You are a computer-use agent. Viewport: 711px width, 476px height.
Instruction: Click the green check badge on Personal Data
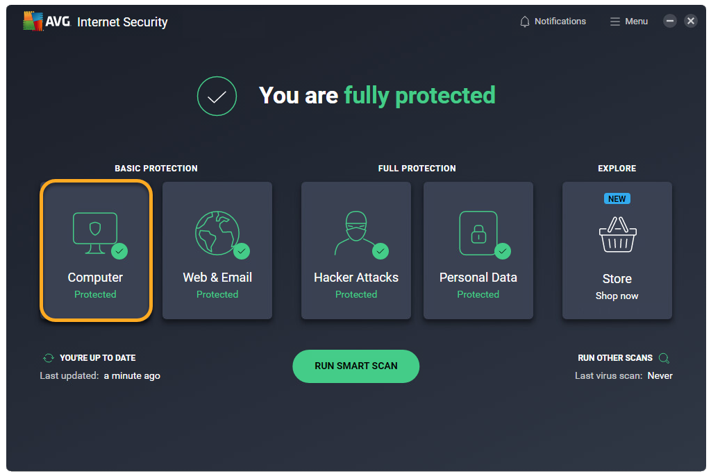[503, 250]
